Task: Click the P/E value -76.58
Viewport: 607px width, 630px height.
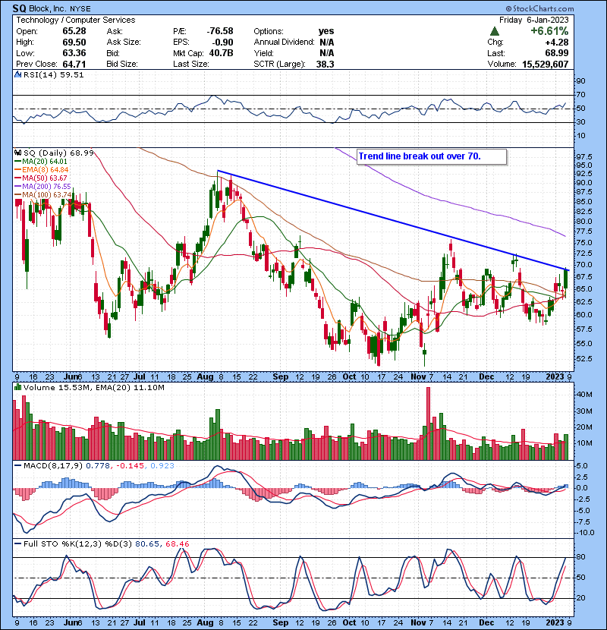Action: (x=220, y=31)
